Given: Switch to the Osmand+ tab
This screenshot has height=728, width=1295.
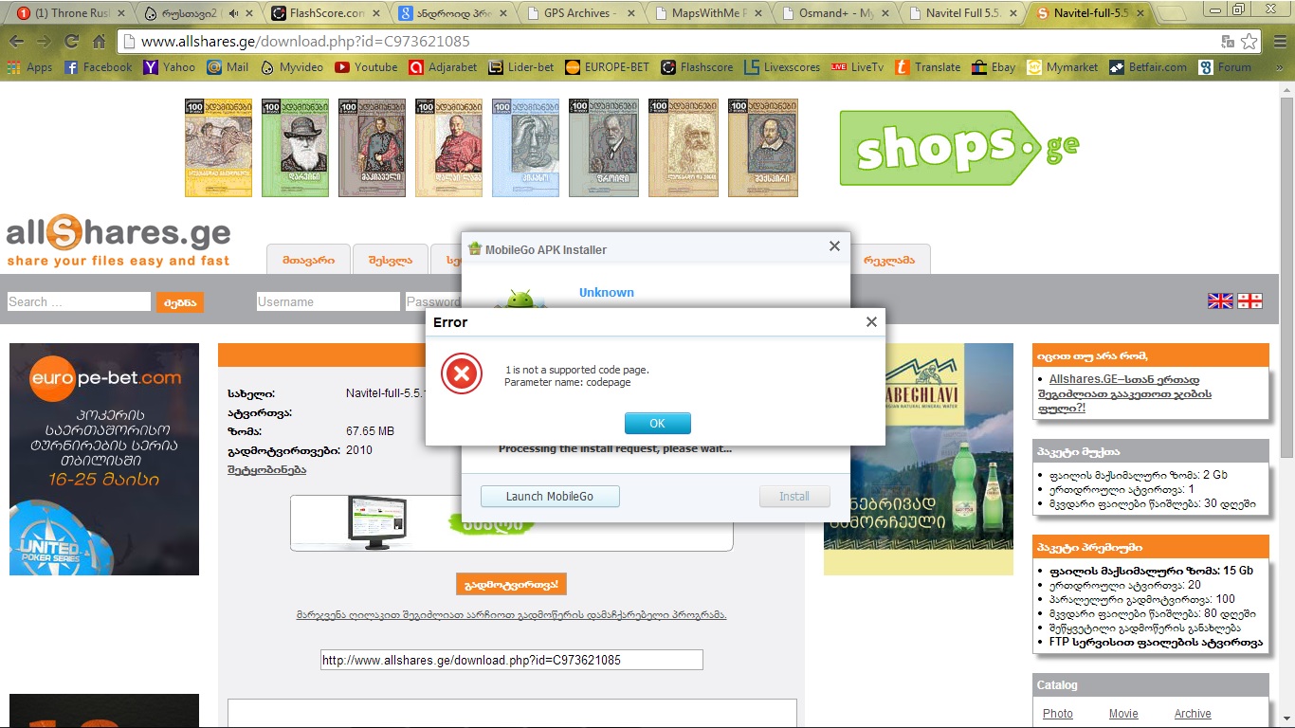Looking at the screenshot, I should pos(834,13).
